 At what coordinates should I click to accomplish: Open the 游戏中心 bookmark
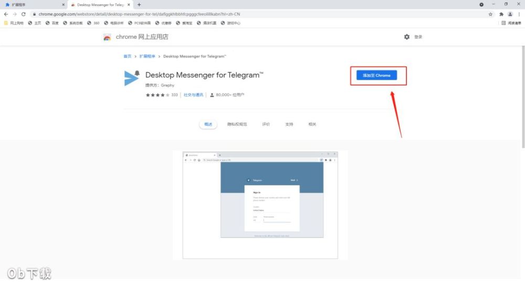[230, 23]
